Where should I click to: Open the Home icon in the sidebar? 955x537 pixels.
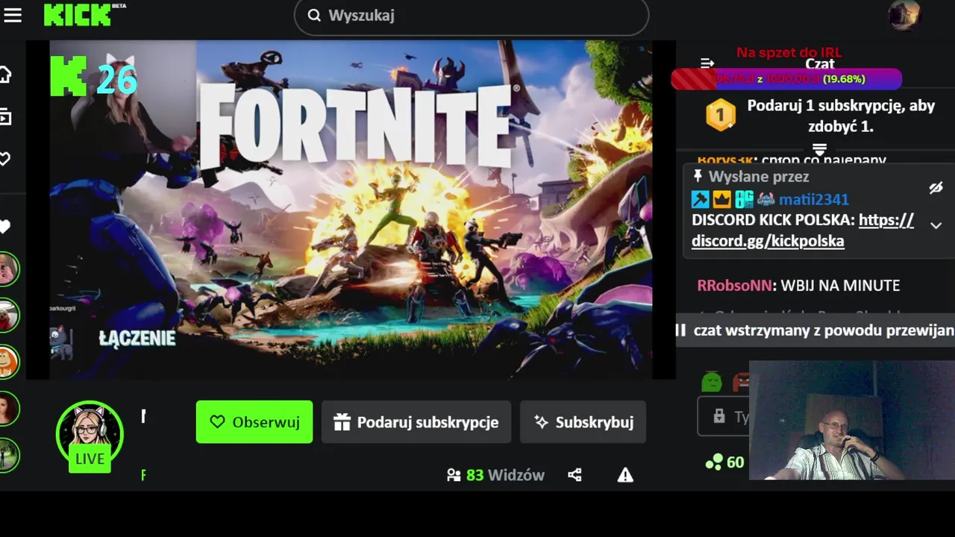pyautogui.click(x=5, y=75)
